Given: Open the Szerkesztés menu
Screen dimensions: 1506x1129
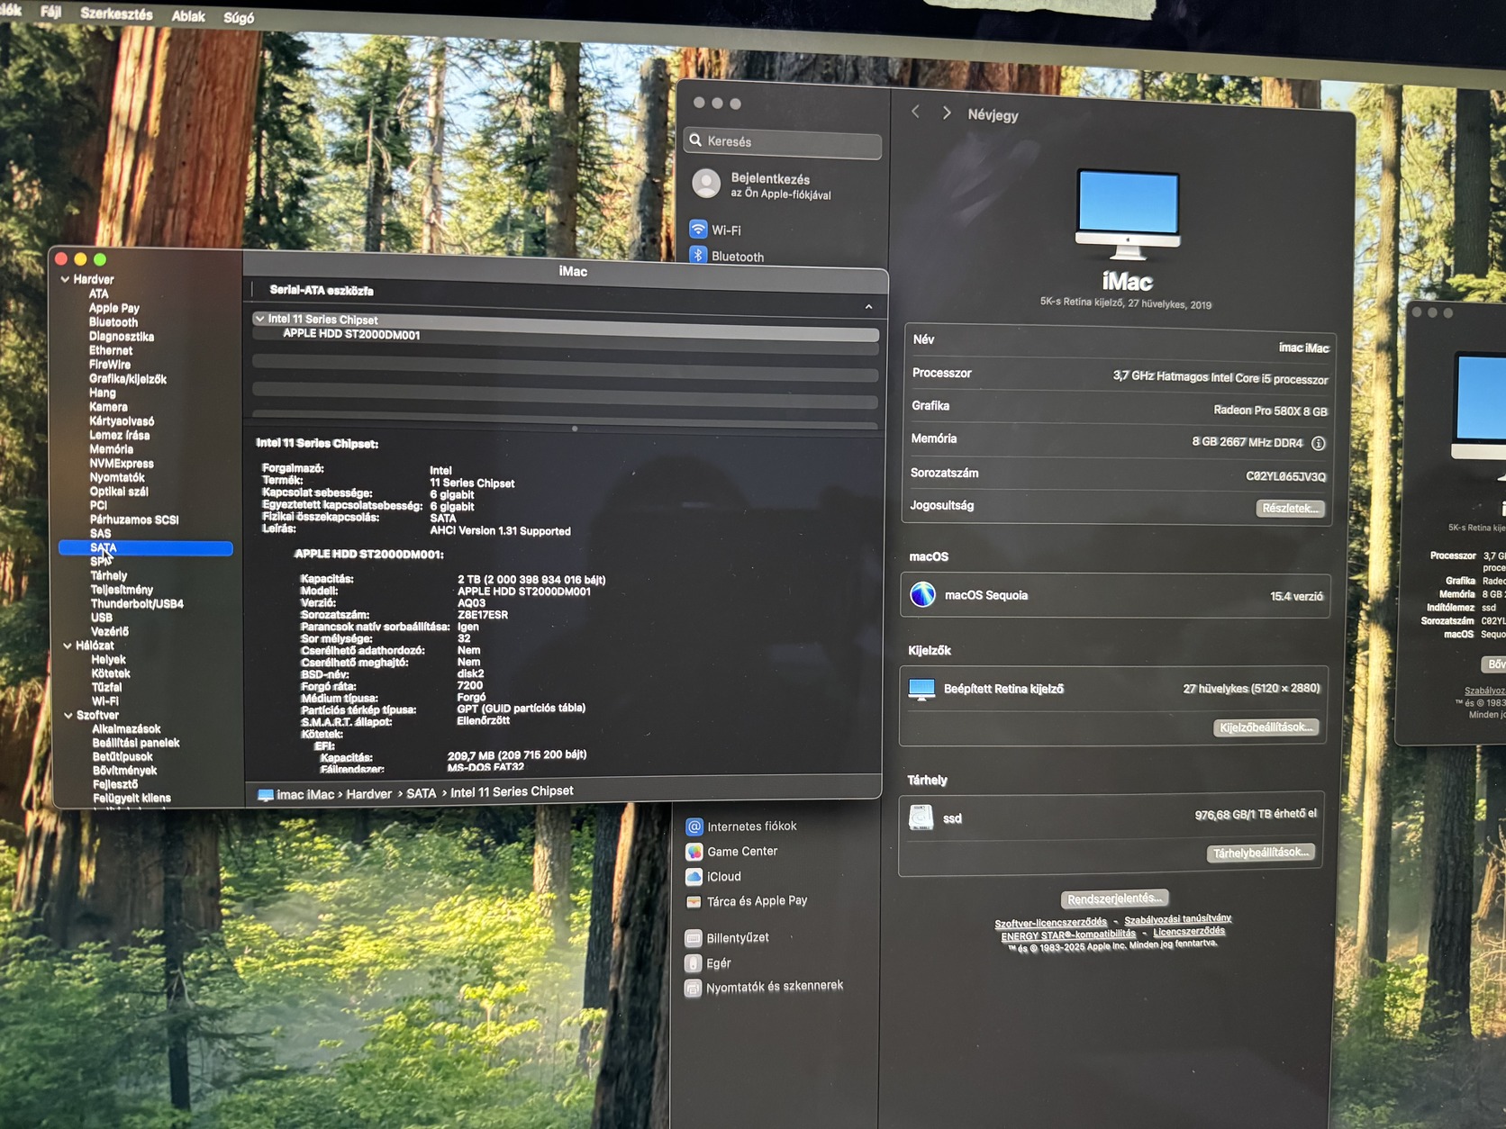Looking at the screenshot, I should pos(116,14).
